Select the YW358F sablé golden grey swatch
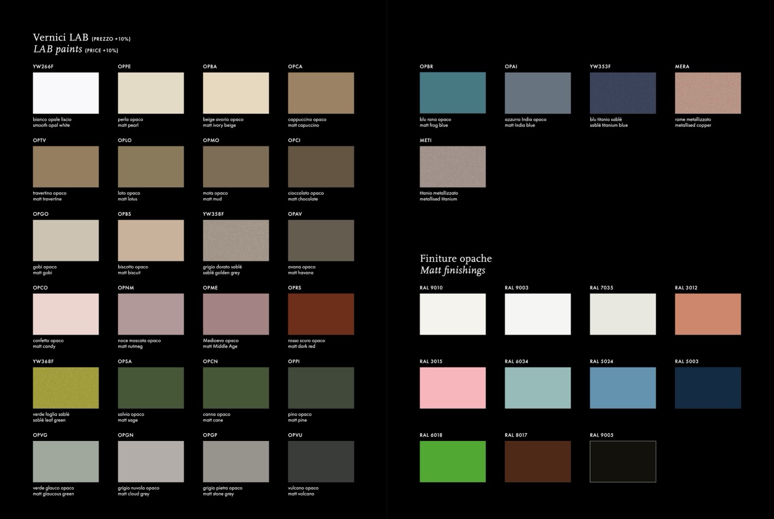774x519 pixels. point(236,240)
